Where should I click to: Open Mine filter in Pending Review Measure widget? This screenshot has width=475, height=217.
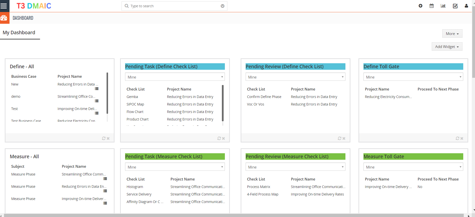pos(295,167)
